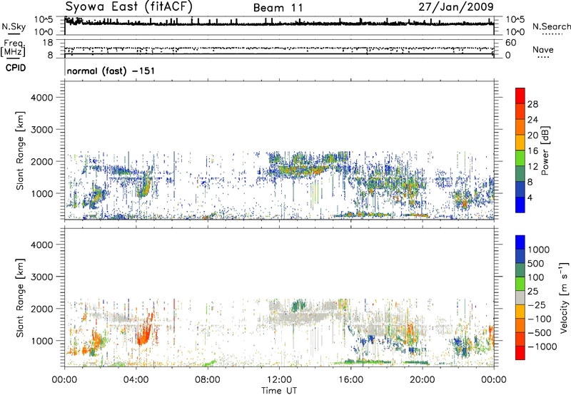Click the '04:00' time axis label
Viewport: 571px width, 395px height.
[136, 380]
